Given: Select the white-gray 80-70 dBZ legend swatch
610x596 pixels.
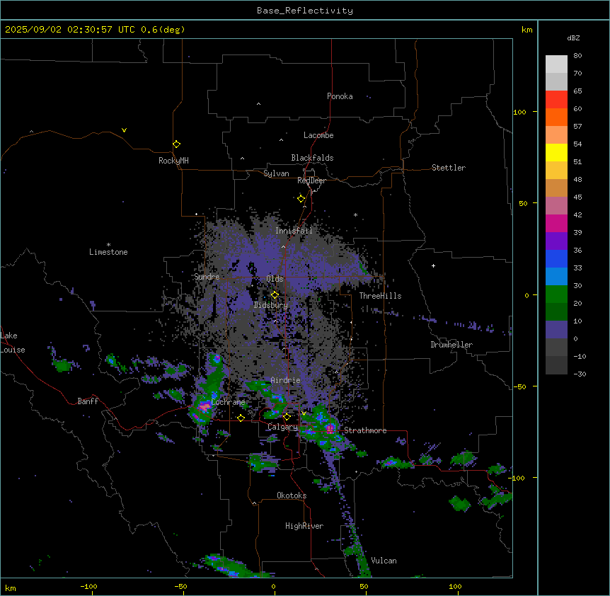Looking at the screenshot, I should click(556, 64).
